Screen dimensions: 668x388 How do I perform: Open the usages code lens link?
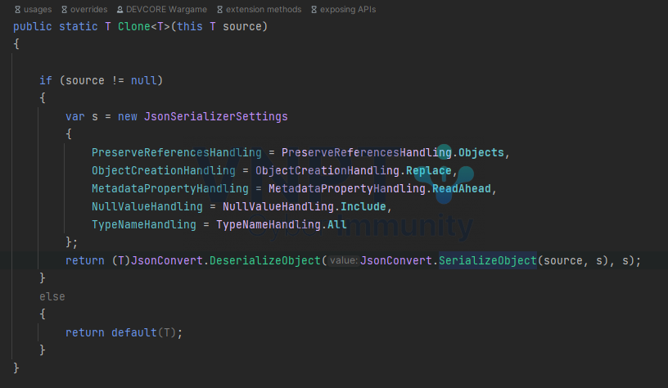click(38, 10)
